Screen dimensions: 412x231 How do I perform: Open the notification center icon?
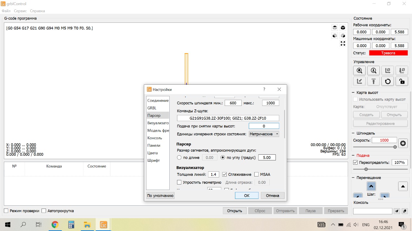click(x=401, y=225)
